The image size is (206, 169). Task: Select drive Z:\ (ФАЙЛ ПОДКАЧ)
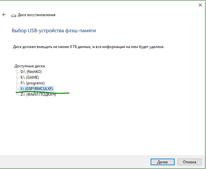[38, 94]
